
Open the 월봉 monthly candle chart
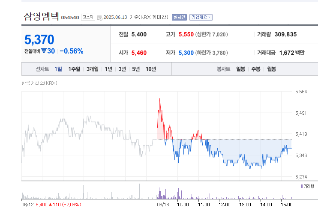[272, 69]
